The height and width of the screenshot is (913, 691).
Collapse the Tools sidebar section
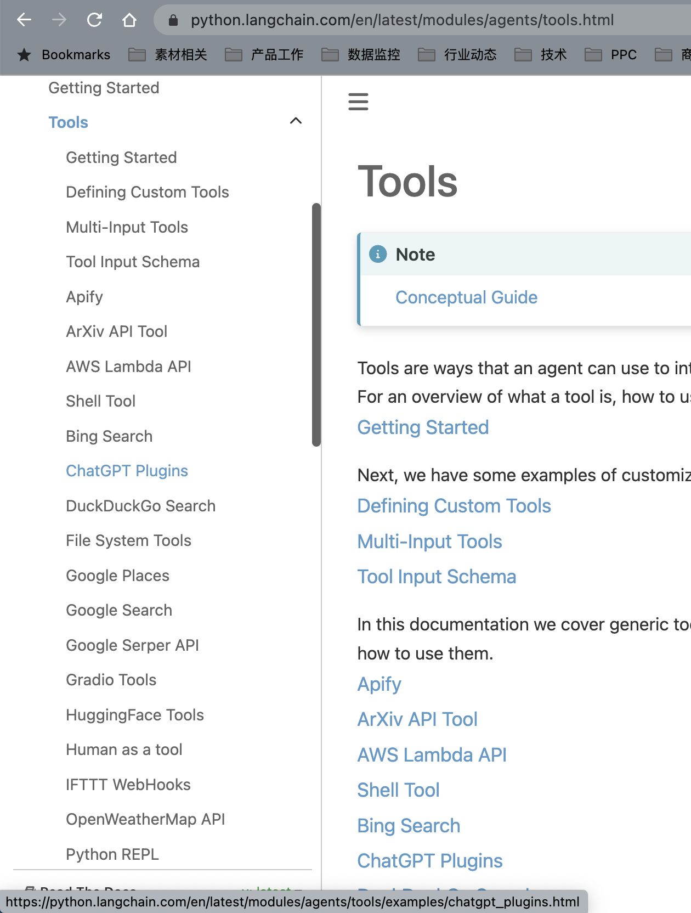[296, 121]
